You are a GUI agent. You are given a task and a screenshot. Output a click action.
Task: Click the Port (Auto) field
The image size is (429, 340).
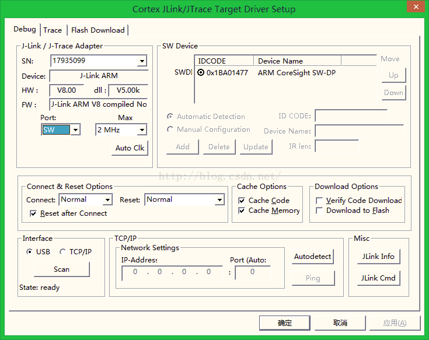pyautogui.click(x=253, y=272)
